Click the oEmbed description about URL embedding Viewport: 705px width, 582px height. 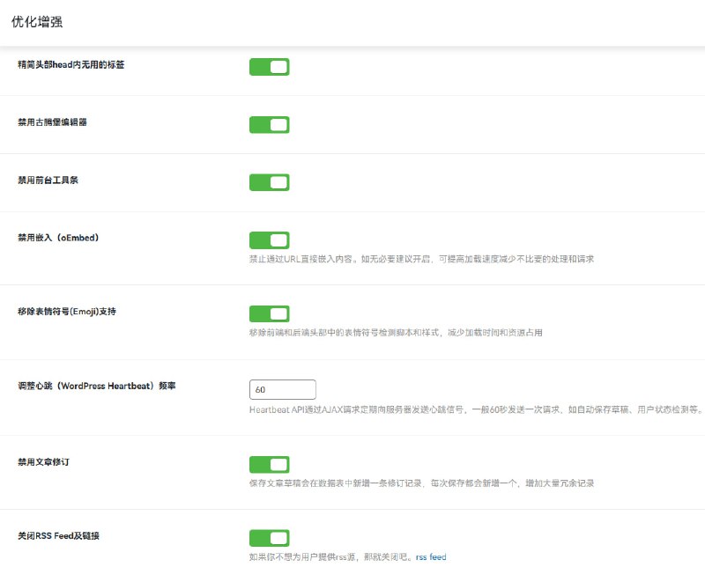(x=421, y=259)
